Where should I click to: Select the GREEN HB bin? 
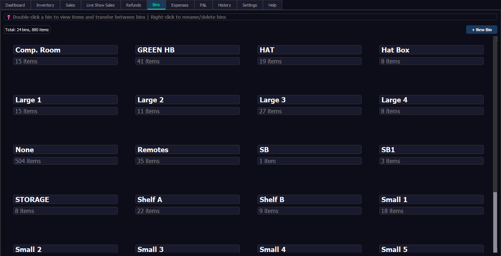[x=187, y=50]
